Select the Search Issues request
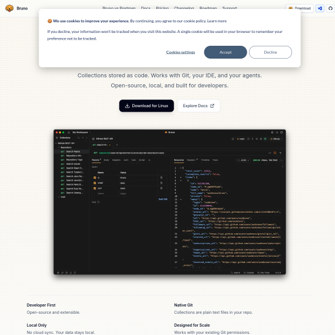Viewport: 335px width, 335px height. click(x=71, y=164)
